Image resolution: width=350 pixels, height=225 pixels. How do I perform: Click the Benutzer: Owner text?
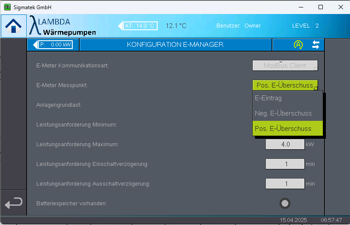coord(238,26)
